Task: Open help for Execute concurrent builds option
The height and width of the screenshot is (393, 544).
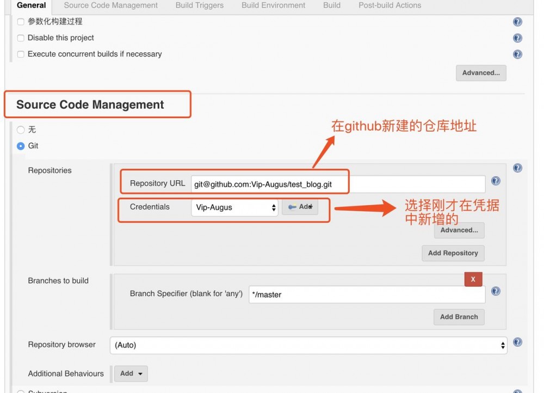Action: click(x=517, y=54)
